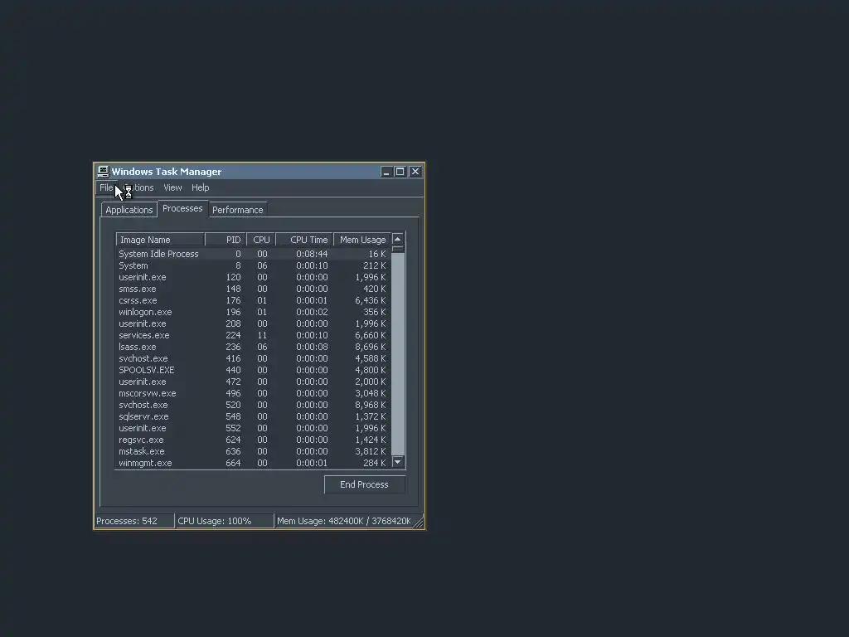
Task: Sort by the Image Name column header
Action: (x=160, y=240)
